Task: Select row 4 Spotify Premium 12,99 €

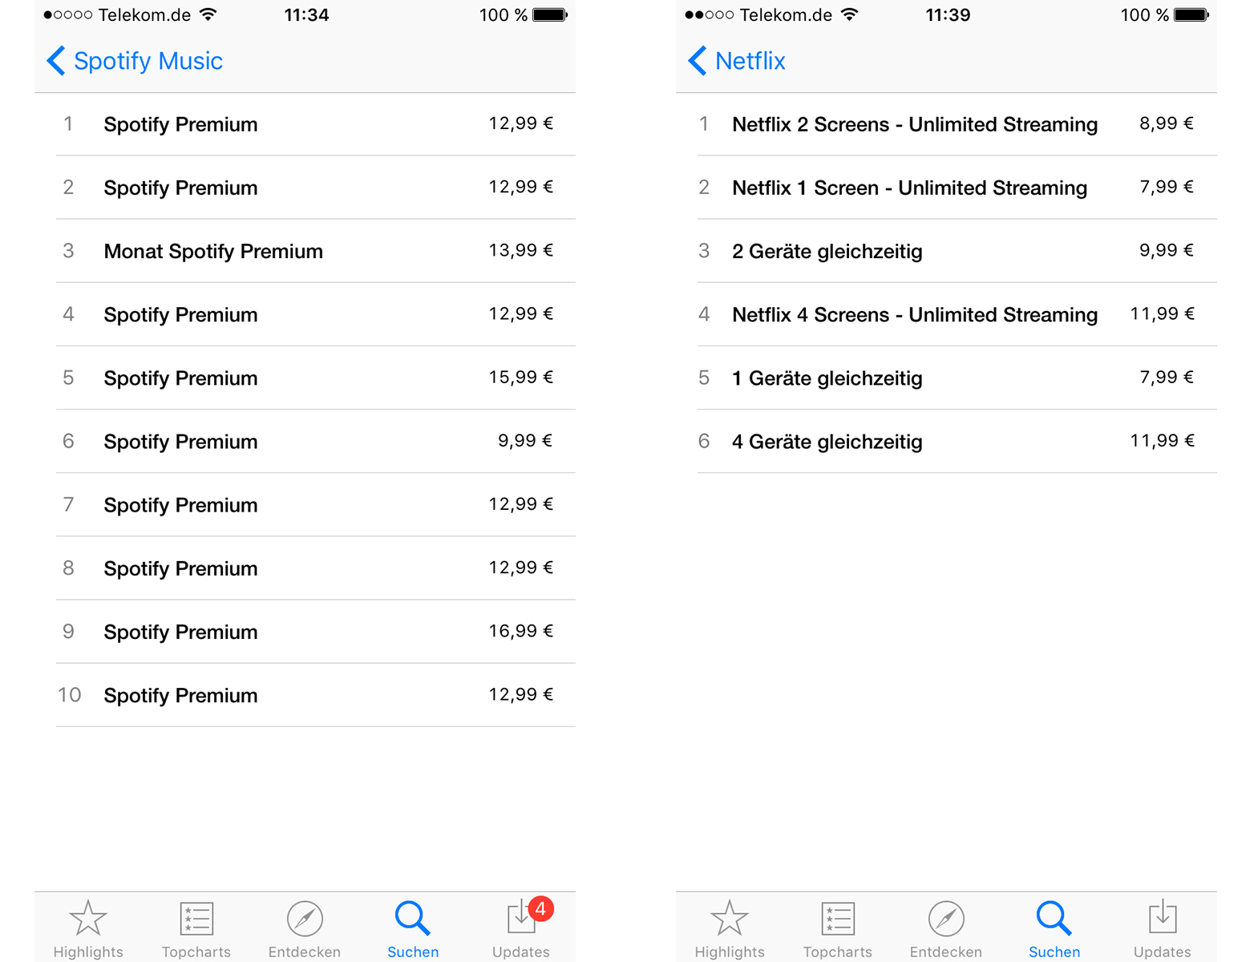Action: [316, 314]
